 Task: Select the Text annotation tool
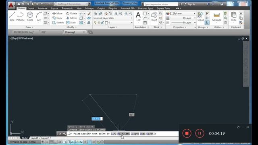pos(138,17)
